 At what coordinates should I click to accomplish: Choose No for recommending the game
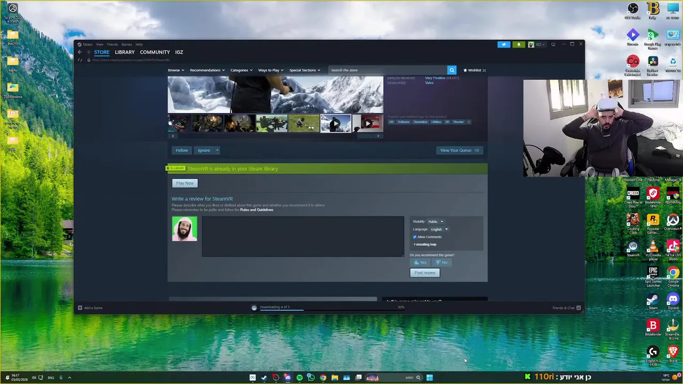[x=441, y=262]
